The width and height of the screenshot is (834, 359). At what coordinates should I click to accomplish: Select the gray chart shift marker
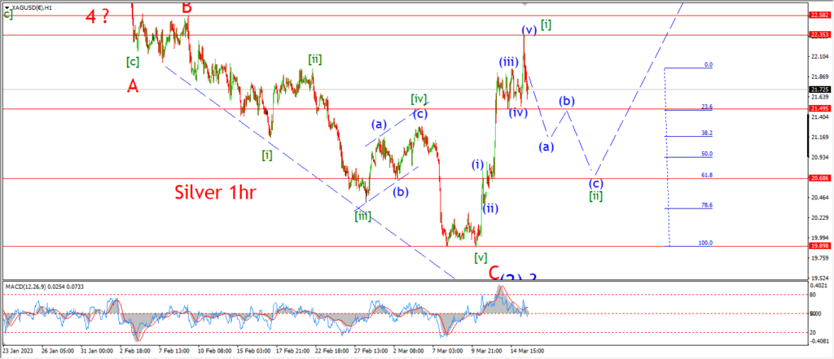[x=525, y=3]
